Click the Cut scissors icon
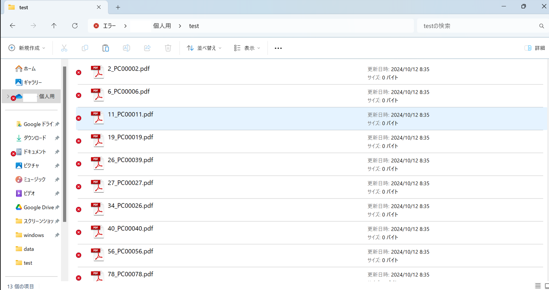The image size is (549, 290). [64, 48]
